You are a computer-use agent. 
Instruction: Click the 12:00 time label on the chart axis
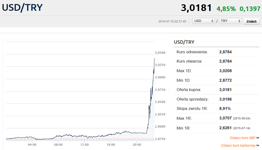(84, 145)
